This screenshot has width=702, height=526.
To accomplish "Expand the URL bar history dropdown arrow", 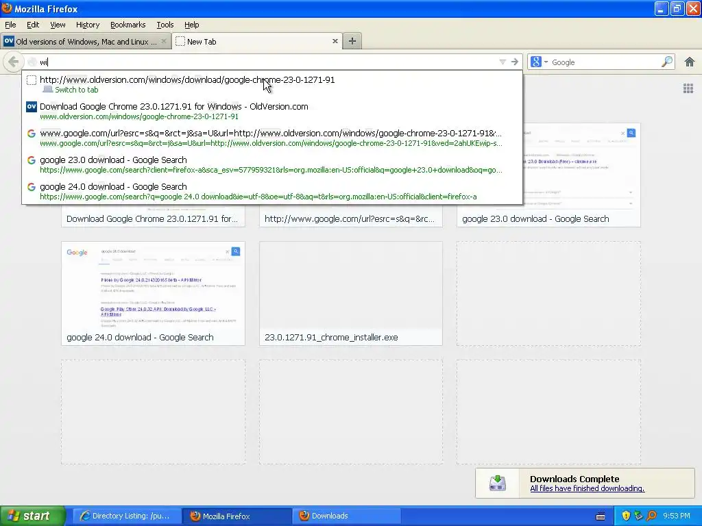I will point(503,62).
